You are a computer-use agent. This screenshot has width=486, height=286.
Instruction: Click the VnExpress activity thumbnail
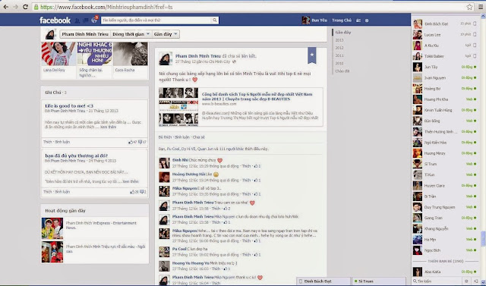[52, 228]
